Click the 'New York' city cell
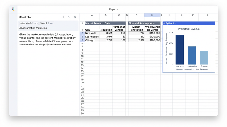This screenshot has width=227, height=127. [x=92, y=33]
